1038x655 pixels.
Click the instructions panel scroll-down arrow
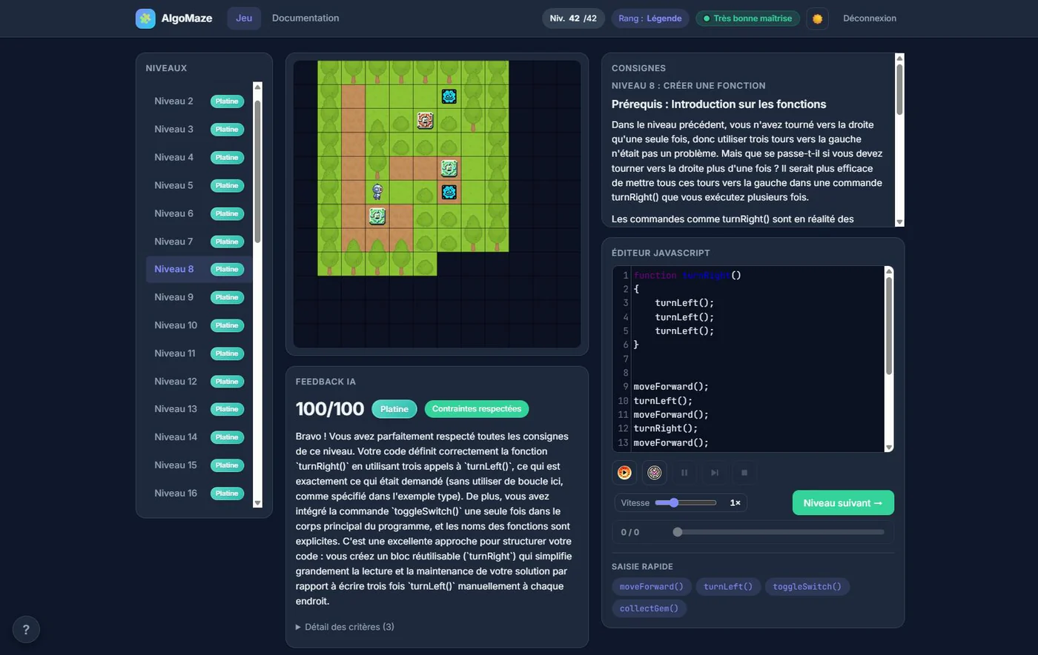[899, 222]
